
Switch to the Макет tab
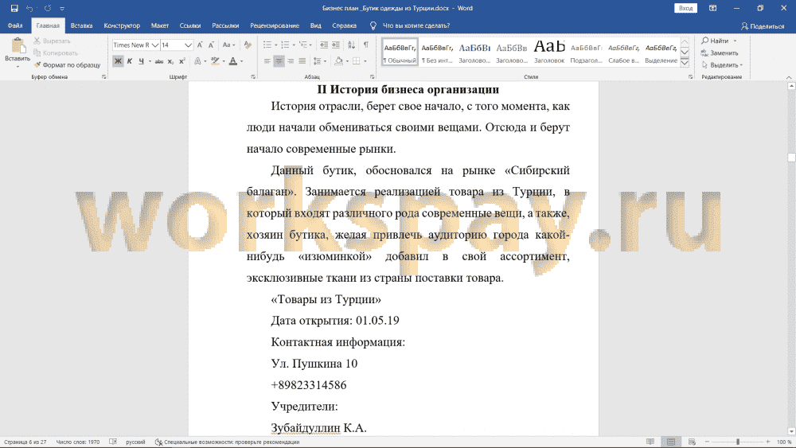pos(160,25)
